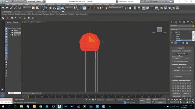Click the Redo arrow icon
Screen dimensions: 195x109
tap(7, 8)
